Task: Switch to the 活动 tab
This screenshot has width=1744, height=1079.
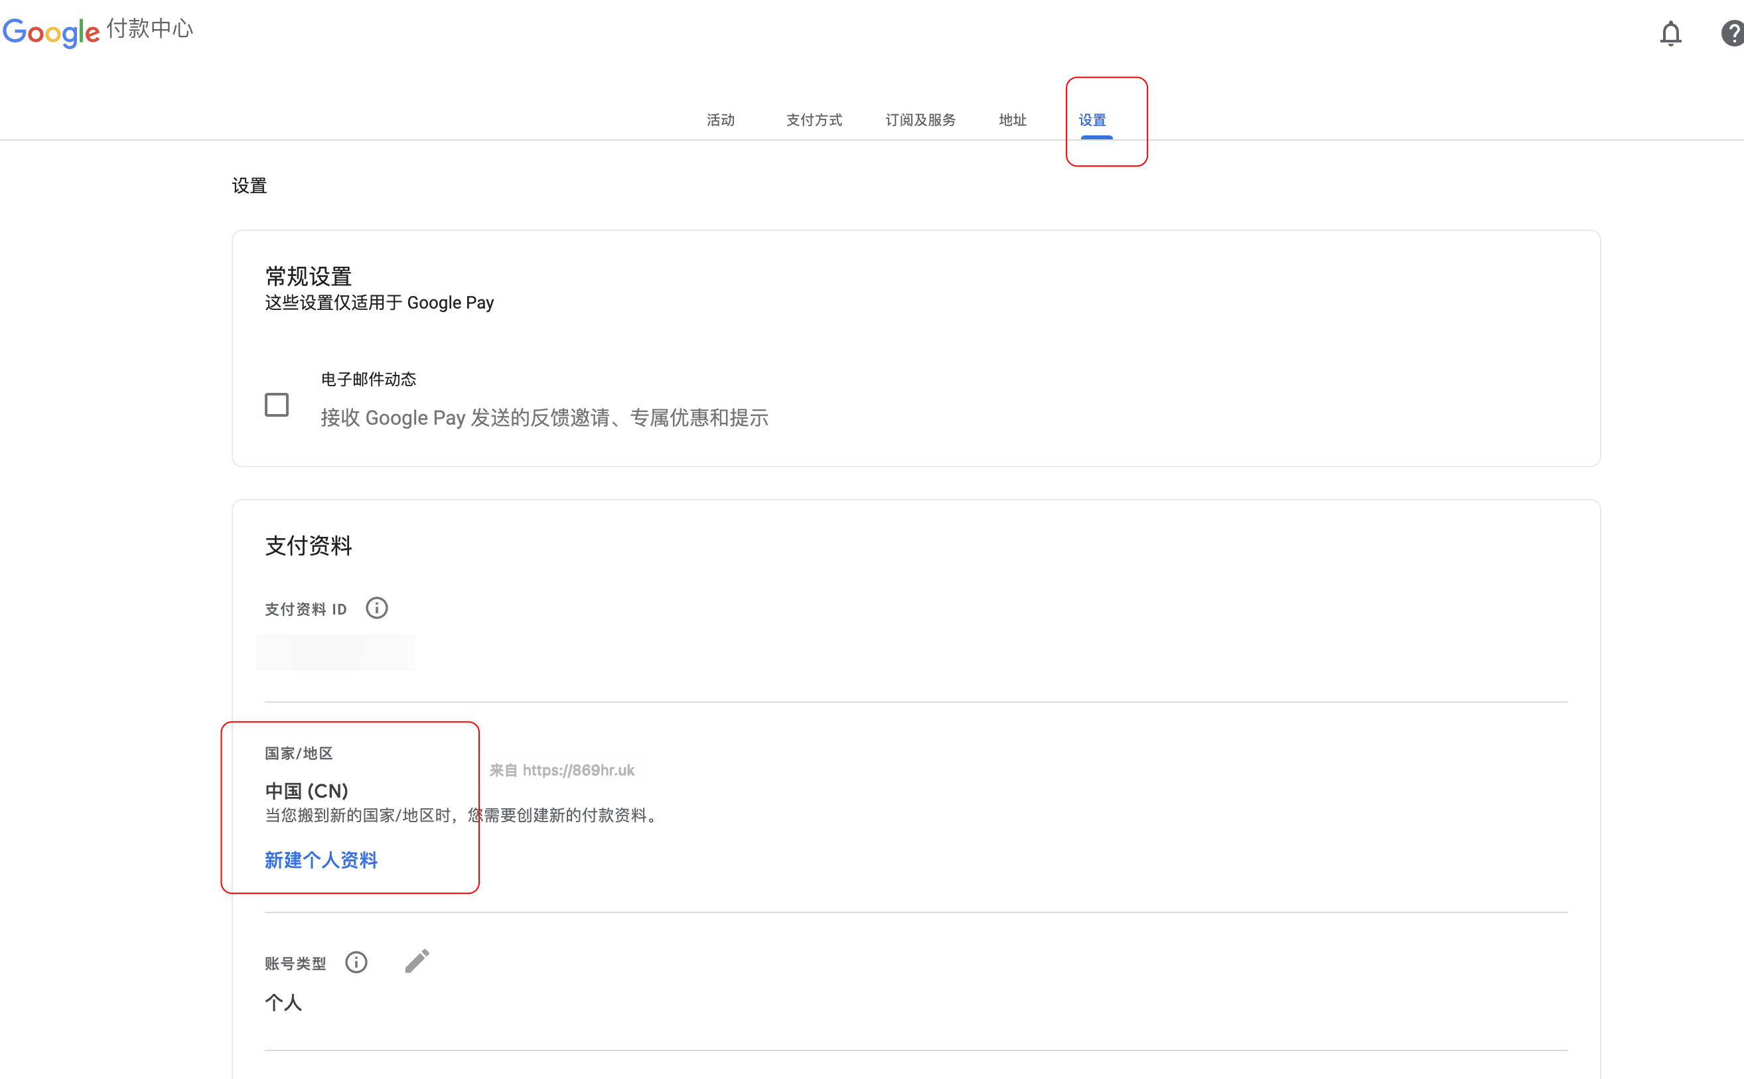Action: 721,120
